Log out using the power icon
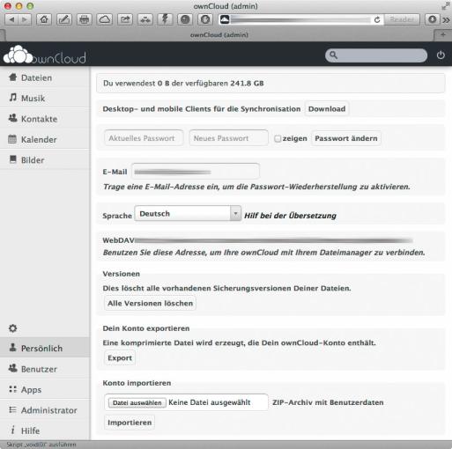 441,55
